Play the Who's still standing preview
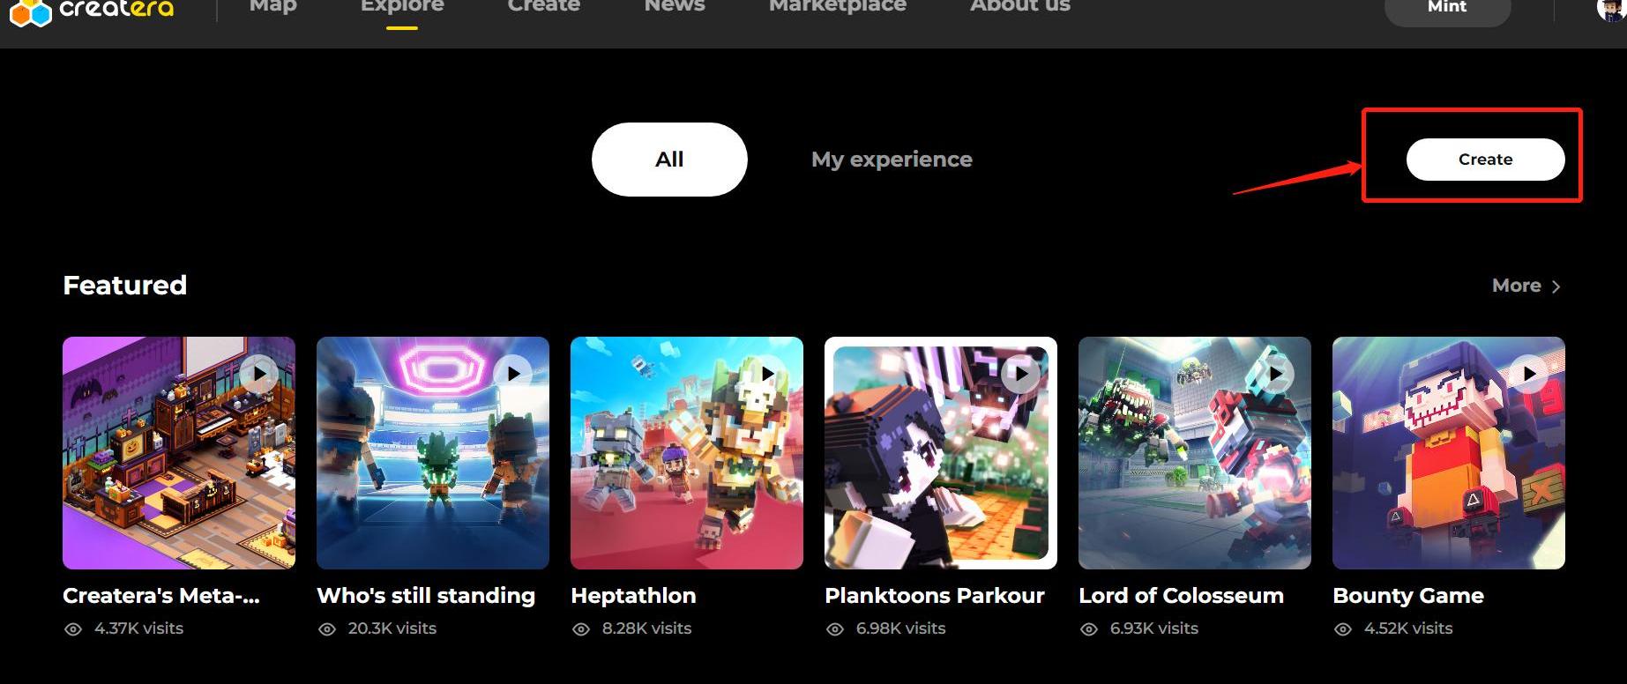 513,374
